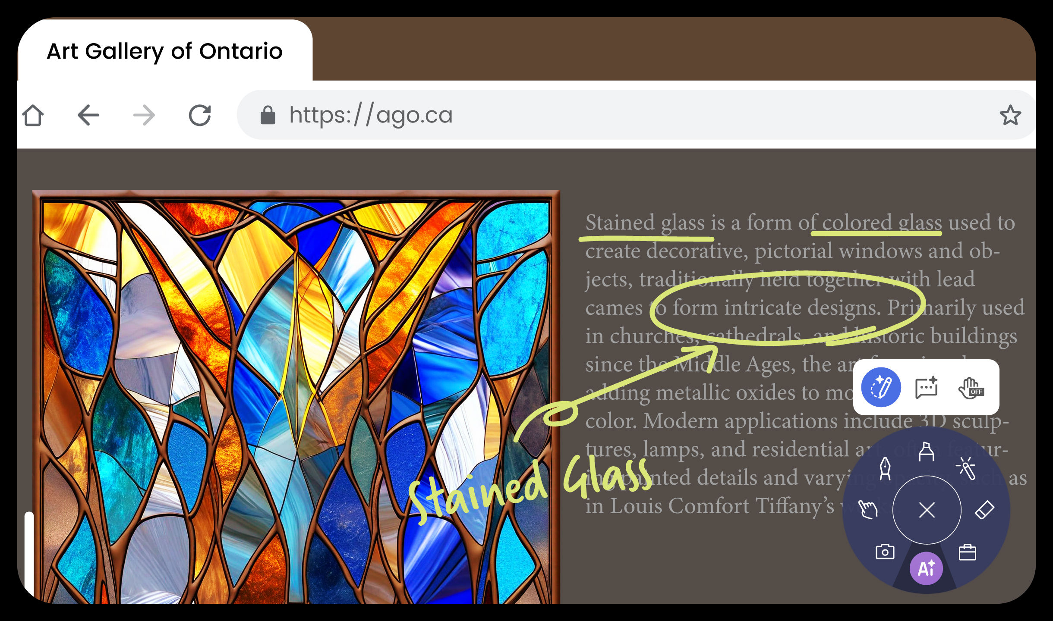Bookmark this page with star icon
Screen dimensions: 1053x621
tap(1010, 115)
